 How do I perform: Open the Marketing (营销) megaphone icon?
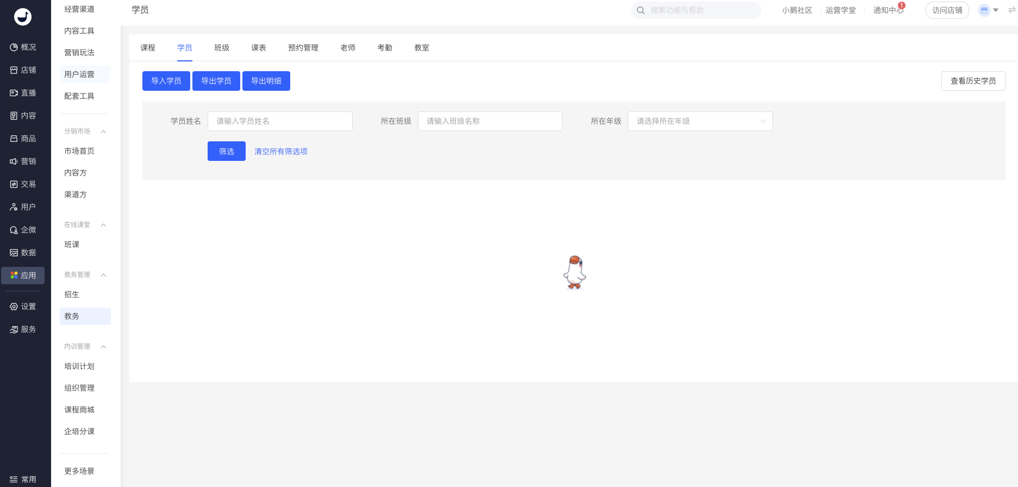tap(14, 161)
